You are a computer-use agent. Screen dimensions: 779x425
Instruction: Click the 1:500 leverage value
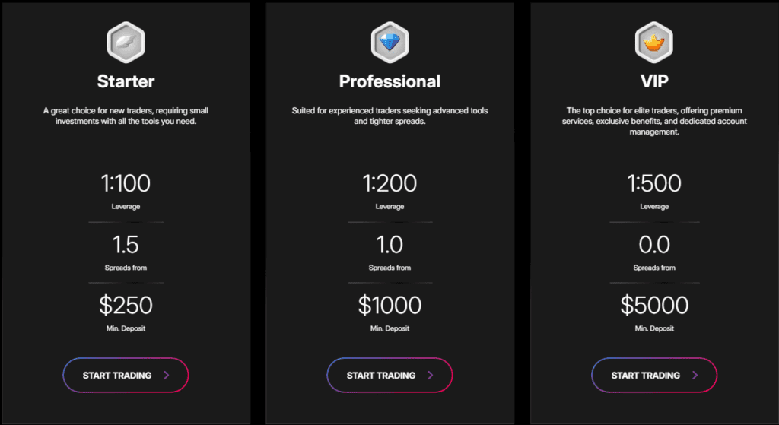[x=654, y=183]
